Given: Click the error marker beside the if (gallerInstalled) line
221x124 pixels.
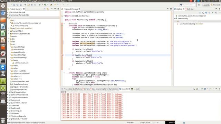Looking at the screenshot, I should (62, 55).
